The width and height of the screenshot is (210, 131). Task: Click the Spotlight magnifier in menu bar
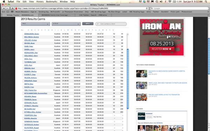(x=206, y=1)
